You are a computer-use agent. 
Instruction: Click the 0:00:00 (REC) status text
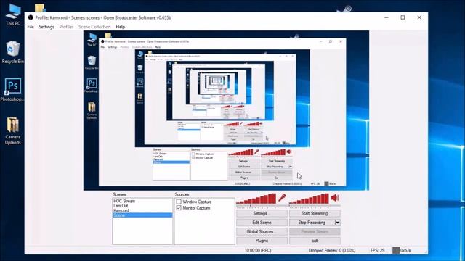tap(259, 250)
